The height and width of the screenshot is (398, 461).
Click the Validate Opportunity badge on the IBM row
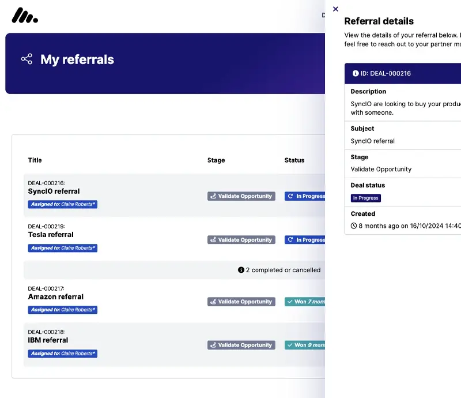point(241,345)
